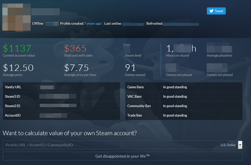Open the U.S. Dollar currency dropdown arrow
251x165 pixels.
pyautogui.click(x=240, y=145)
